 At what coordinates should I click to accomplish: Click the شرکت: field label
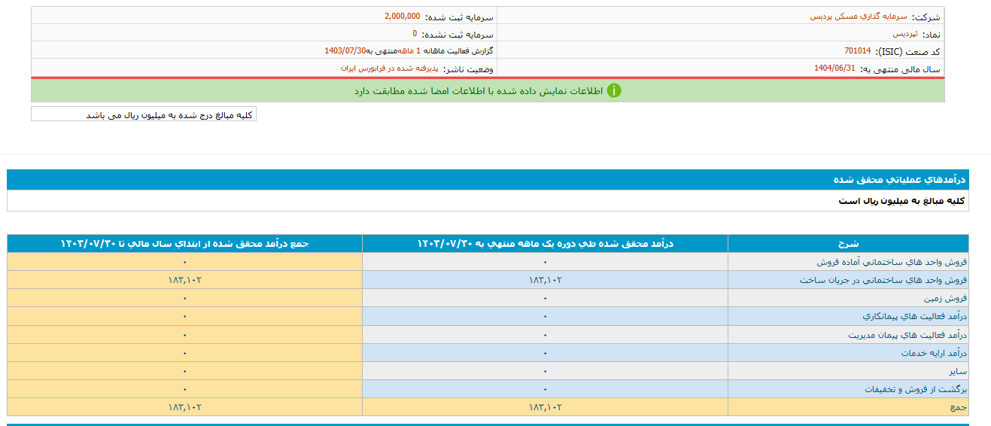coord(926,17)
